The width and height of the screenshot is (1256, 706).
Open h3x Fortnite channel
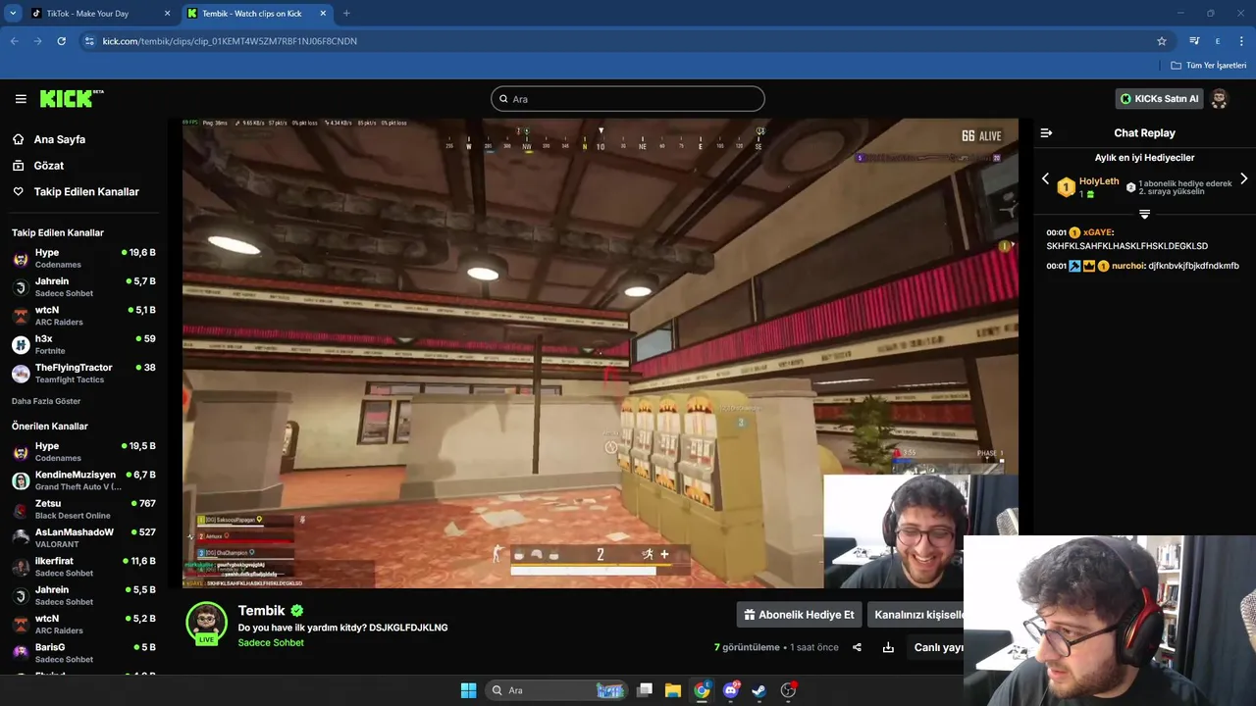(x=83, y=345)
